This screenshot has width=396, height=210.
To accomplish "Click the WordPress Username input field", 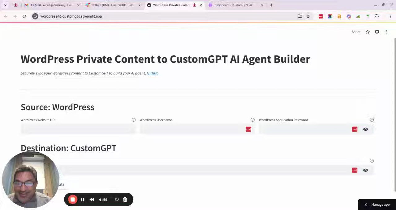I will point(197,129).
